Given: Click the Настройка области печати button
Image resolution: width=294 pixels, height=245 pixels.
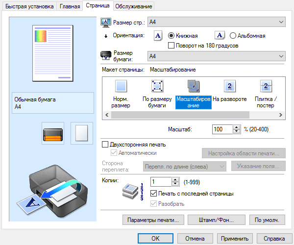Looking at the screenshot, I should coord(244,153).
